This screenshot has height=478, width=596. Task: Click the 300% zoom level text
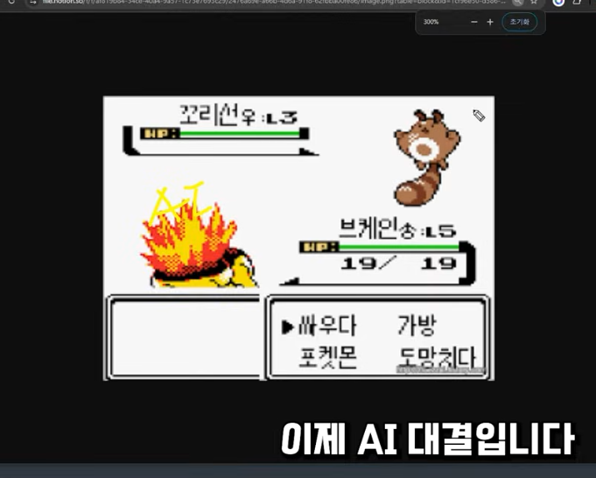click(x=431, y=22)
